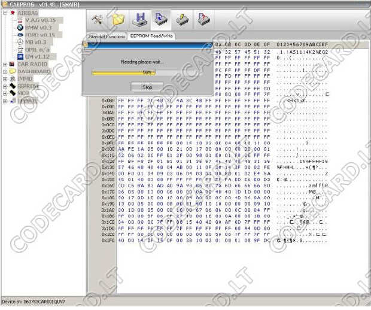The image size is (371, 310).
Task: Expand the DASHBOARD tree node
Action: click(x=5, y=71)
